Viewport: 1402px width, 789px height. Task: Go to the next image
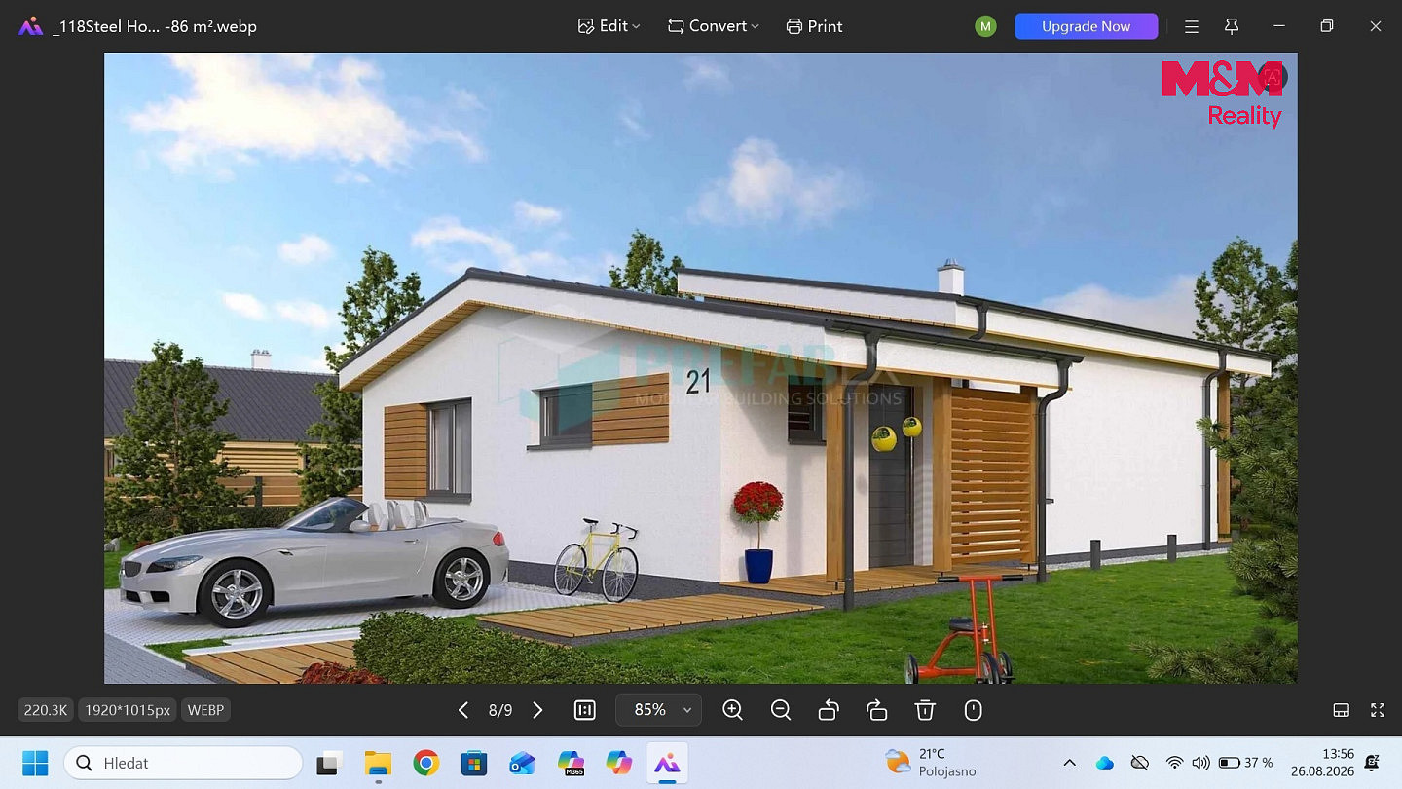(537, 710)
